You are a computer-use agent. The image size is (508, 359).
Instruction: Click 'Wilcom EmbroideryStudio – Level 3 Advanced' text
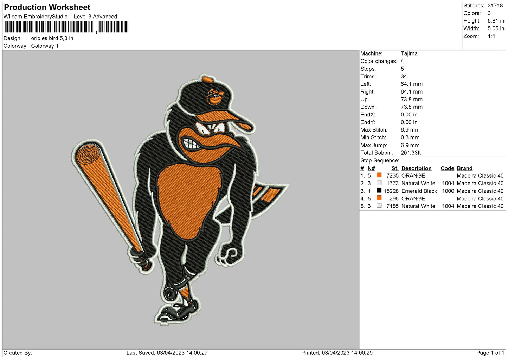[60, 17]
